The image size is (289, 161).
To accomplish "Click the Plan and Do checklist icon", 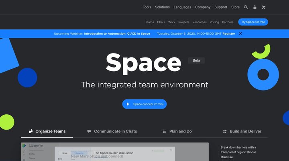I will [165, 131].
